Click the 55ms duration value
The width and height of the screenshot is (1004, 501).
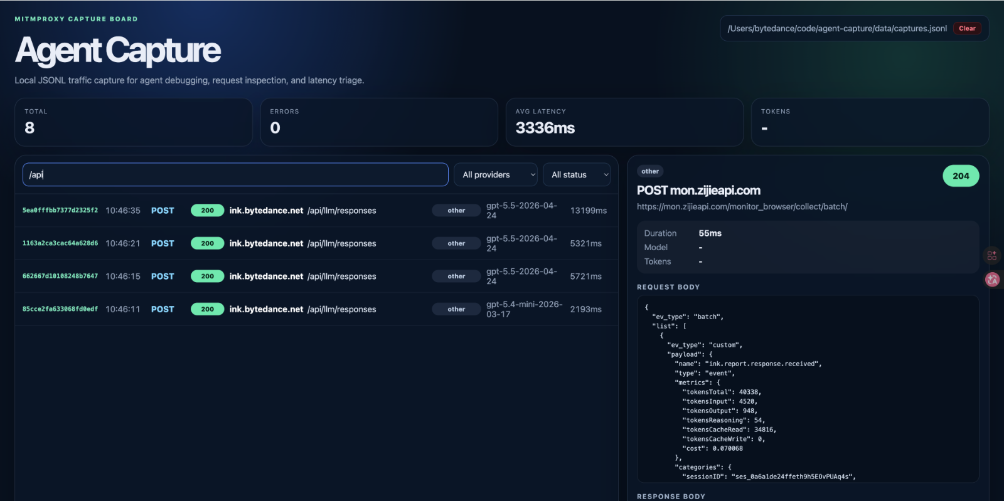pyautogui.click(x=710, y=233)
